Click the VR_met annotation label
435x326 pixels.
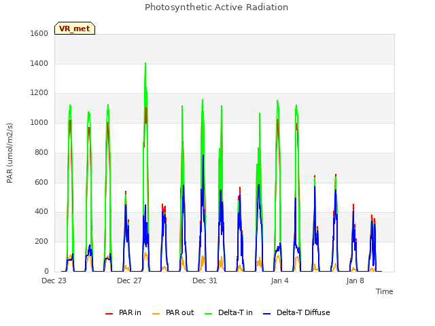point(75,29)
